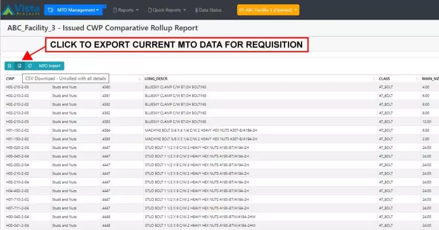The height and width of the screenshot is (230, 439).
Task: Click the Vista Projects logo
Action: click(x=21, y=10)
